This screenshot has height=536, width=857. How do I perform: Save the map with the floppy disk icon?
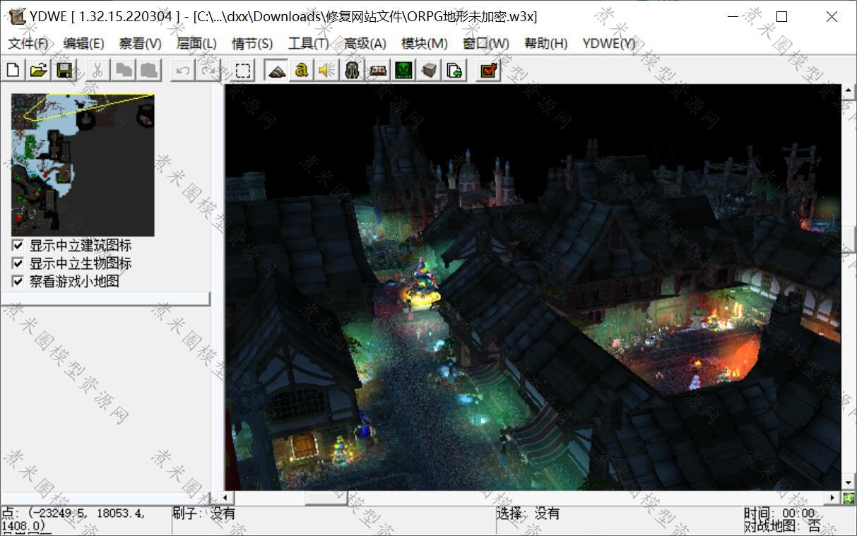coord(64,70)
